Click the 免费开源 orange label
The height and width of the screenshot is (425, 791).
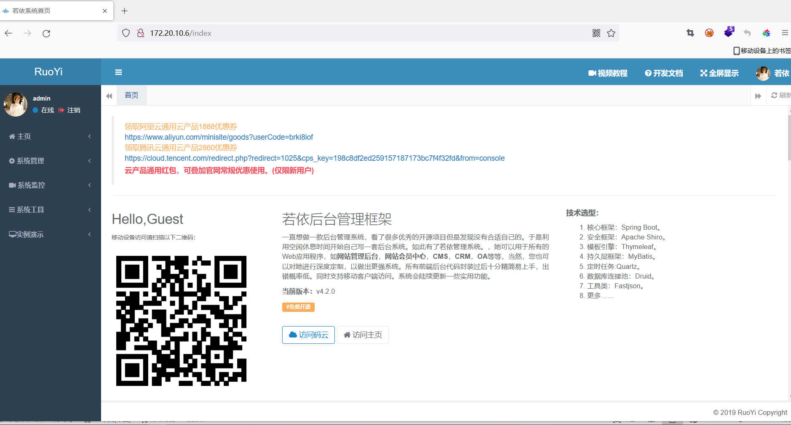coord(298,307)
